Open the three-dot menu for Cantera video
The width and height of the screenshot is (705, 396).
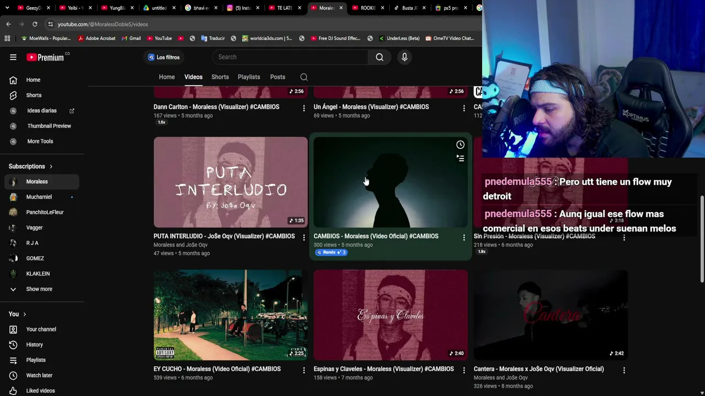coord(624,371)
